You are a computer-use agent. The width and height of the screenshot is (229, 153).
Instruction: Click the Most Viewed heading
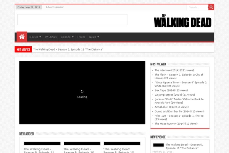pos(158,64)
